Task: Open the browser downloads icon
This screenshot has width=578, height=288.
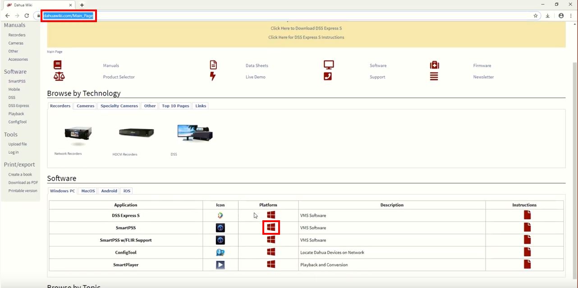Action: (x=547, y=15)
